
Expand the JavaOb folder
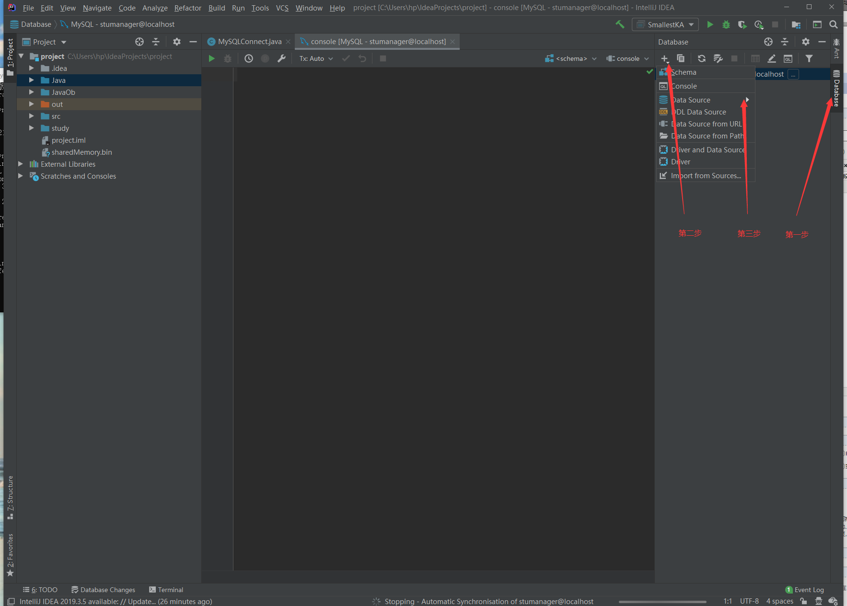coord(31,92)
